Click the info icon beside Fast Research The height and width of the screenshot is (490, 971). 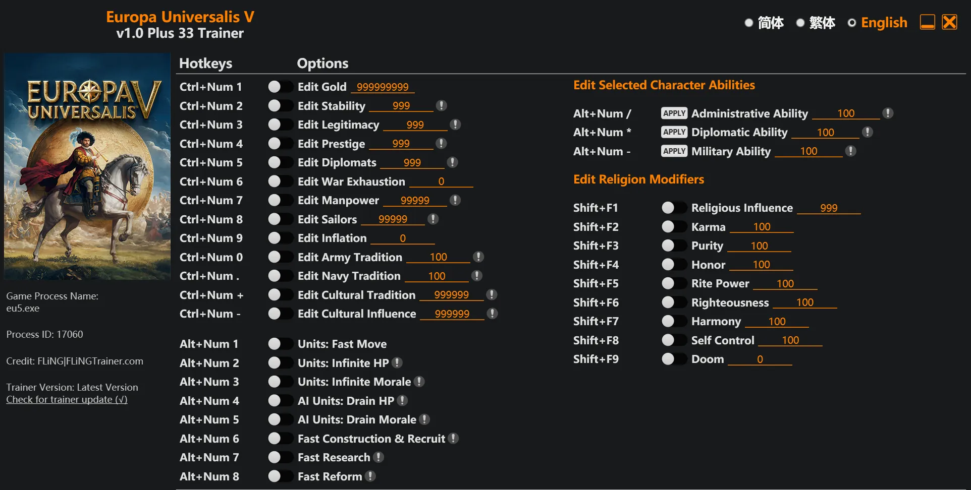[x=379, y=457]
